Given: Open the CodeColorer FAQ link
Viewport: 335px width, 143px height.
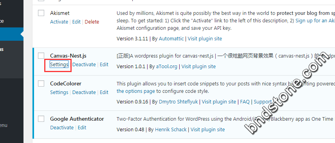Looking at the screenshot, I should pyautogui.click(x=245, y=102).
